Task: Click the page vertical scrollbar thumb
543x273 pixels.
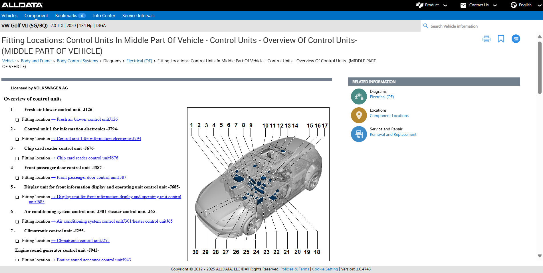Action: point(539,68)
